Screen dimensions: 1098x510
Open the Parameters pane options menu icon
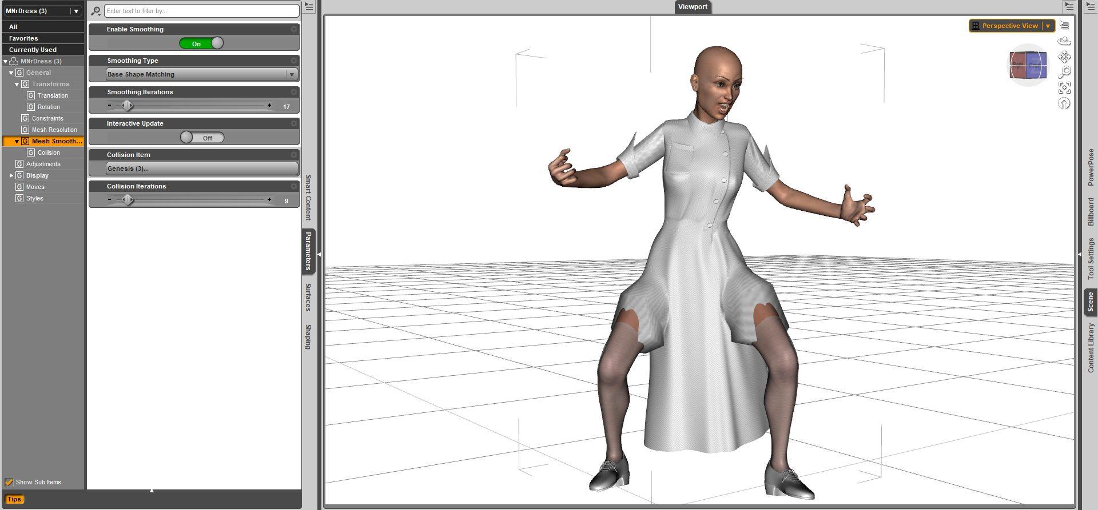click(x=308, y=6)
